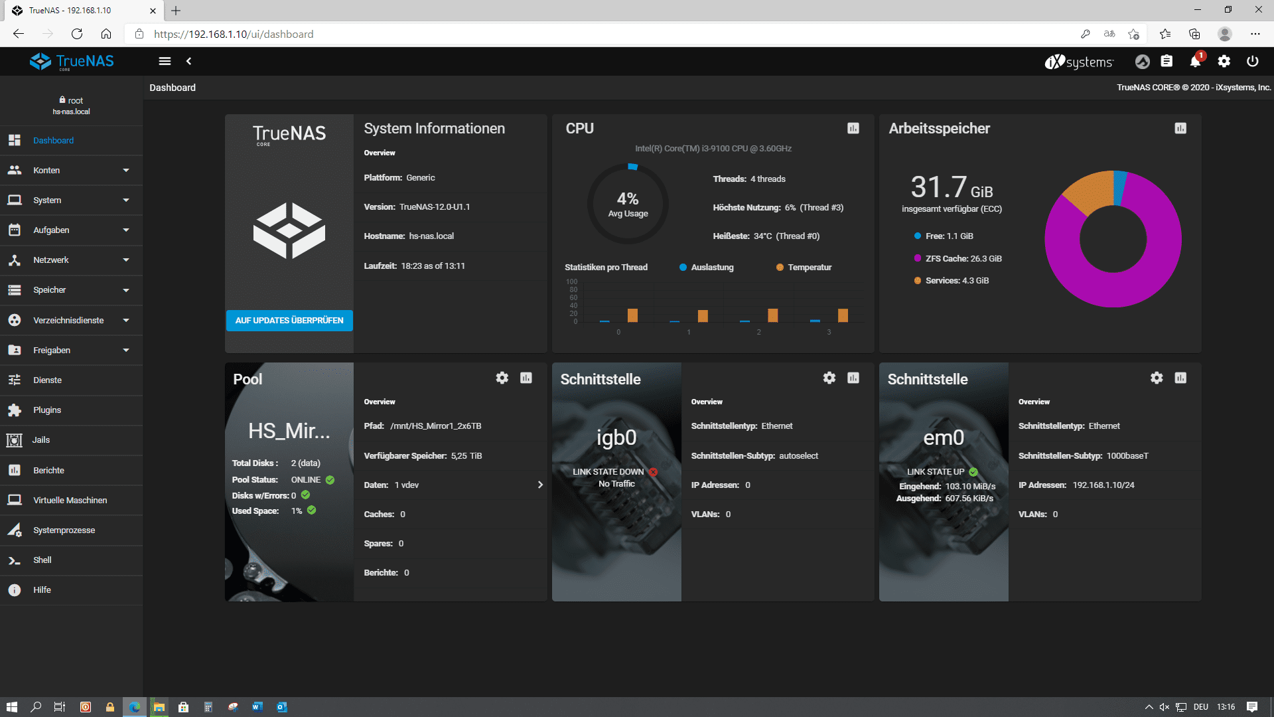1274x717 pixels.
Task: Open Windows Start menu
Action: click(11, 707)
